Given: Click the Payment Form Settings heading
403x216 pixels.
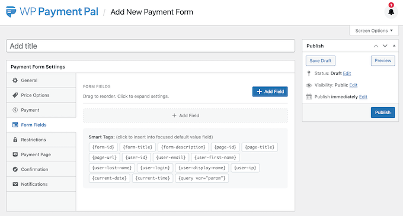Looking at the screenshot, I should [x=38, y=67].
